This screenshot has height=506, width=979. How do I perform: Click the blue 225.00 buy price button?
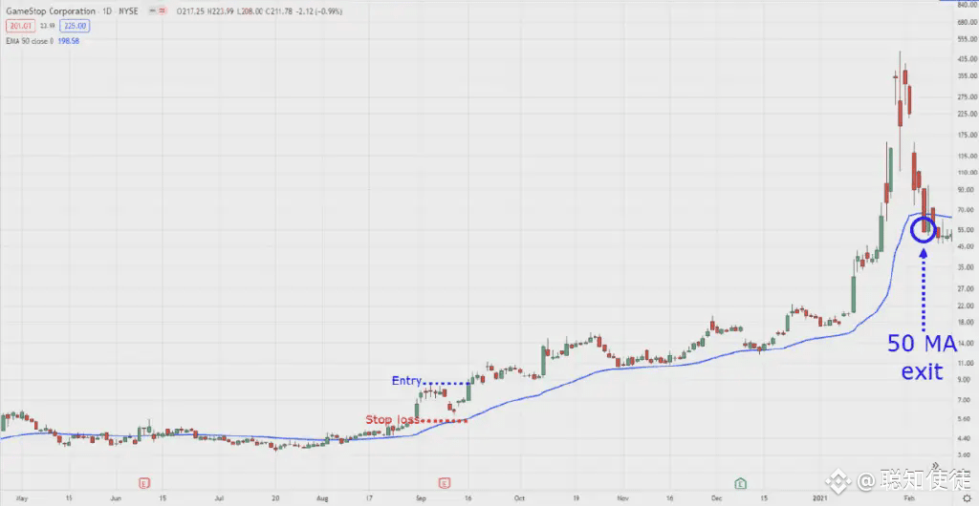click(76, 26)
